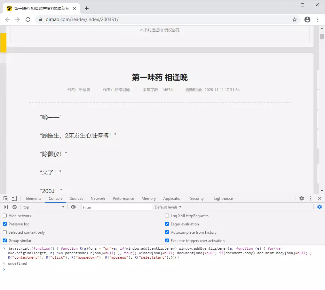The image size is (325, 290).
Task: Open the Network tab
Action: [98, 199]
